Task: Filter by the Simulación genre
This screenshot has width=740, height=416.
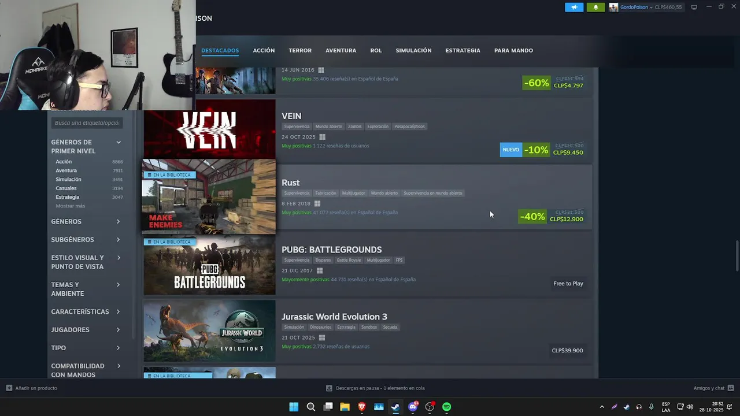Action: point(68,179)
